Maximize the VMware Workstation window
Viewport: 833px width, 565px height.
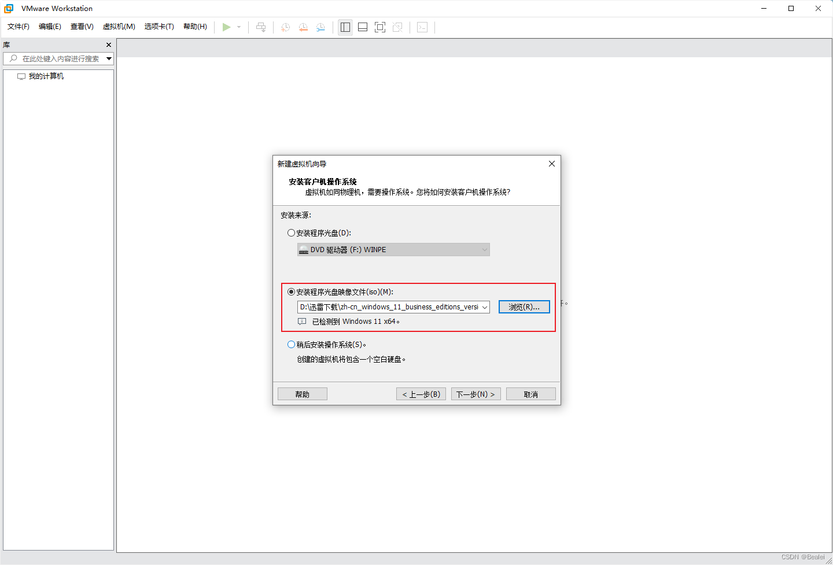tap(791, 9)
